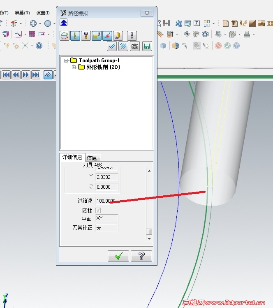Click the red-green circular arrows loop icon
Viewport: 273px width, 308px height.
click(65, 36)
